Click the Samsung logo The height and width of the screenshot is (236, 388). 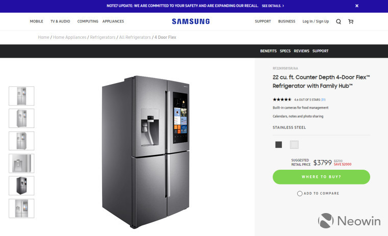click(x=191, y=21)
